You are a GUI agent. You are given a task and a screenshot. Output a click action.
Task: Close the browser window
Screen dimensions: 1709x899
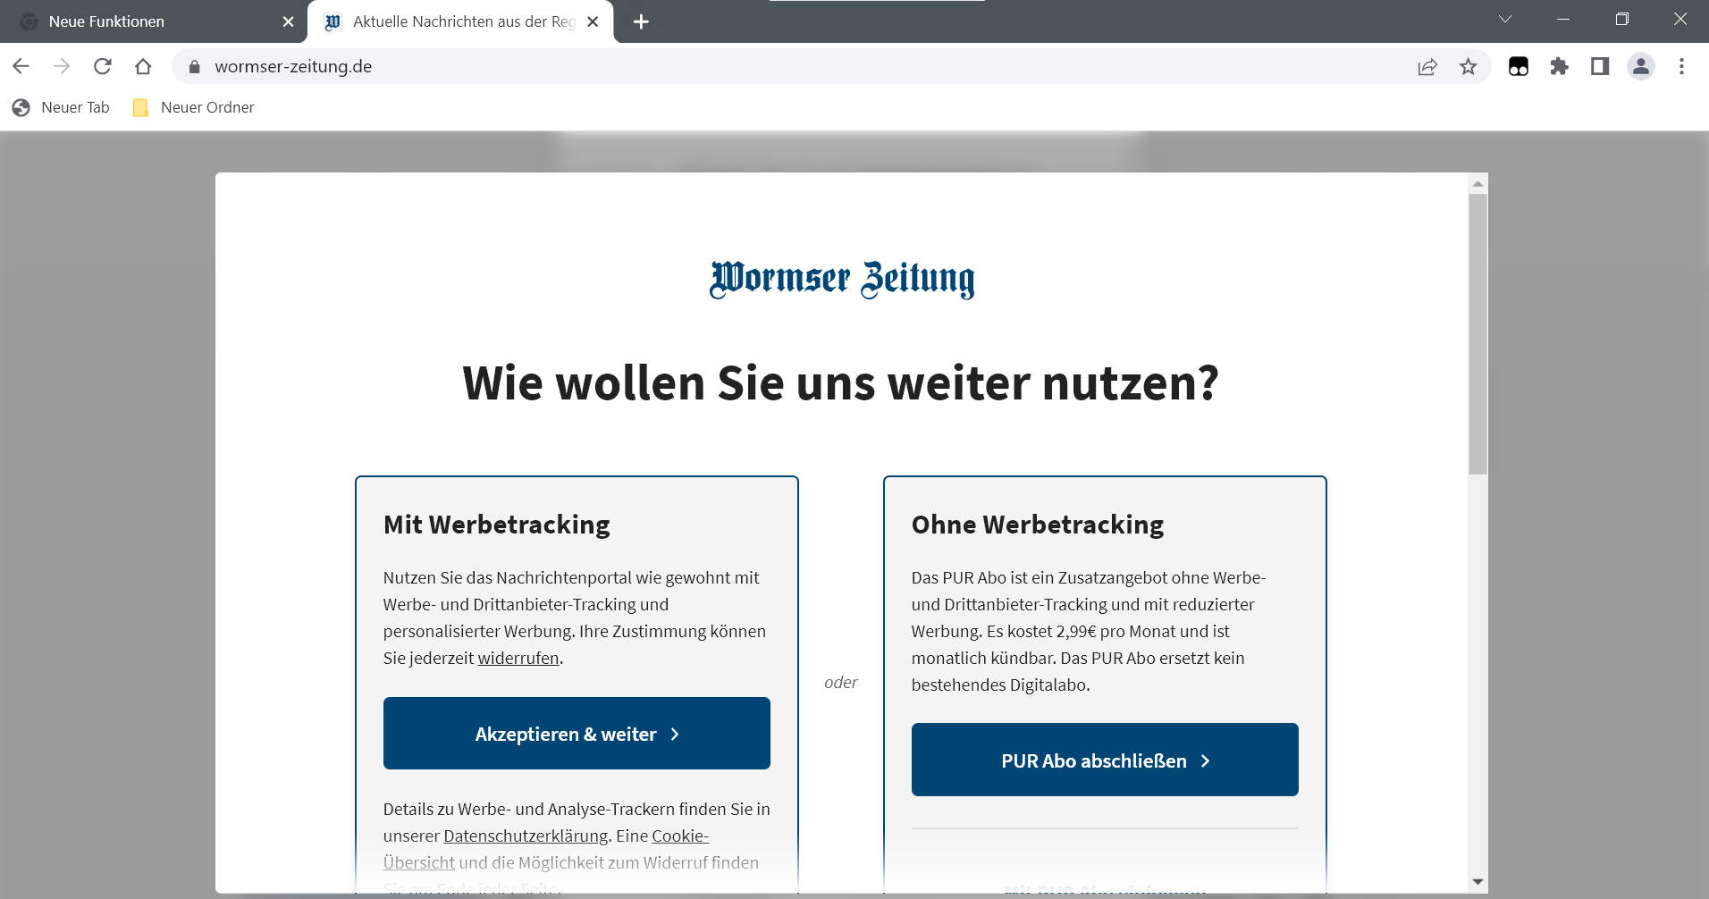(x=1680, y=20)
